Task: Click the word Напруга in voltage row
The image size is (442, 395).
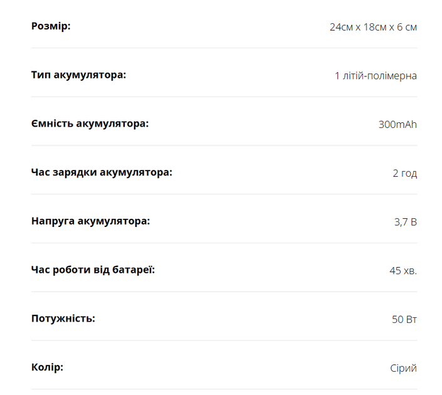Action: (53, 221)
